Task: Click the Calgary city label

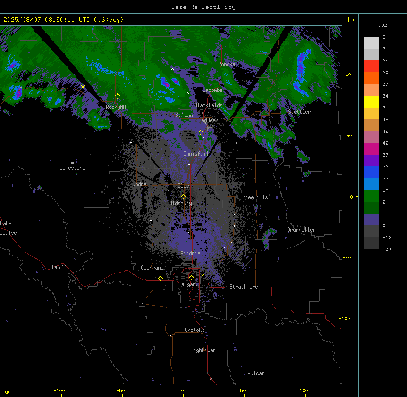Action: point(189,284)
